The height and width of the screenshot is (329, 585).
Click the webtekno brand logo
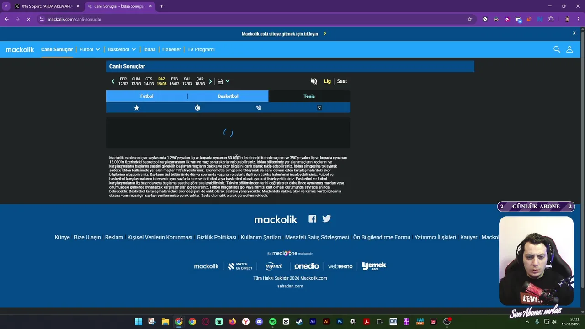pyautogui.click(x=340, y=266)
